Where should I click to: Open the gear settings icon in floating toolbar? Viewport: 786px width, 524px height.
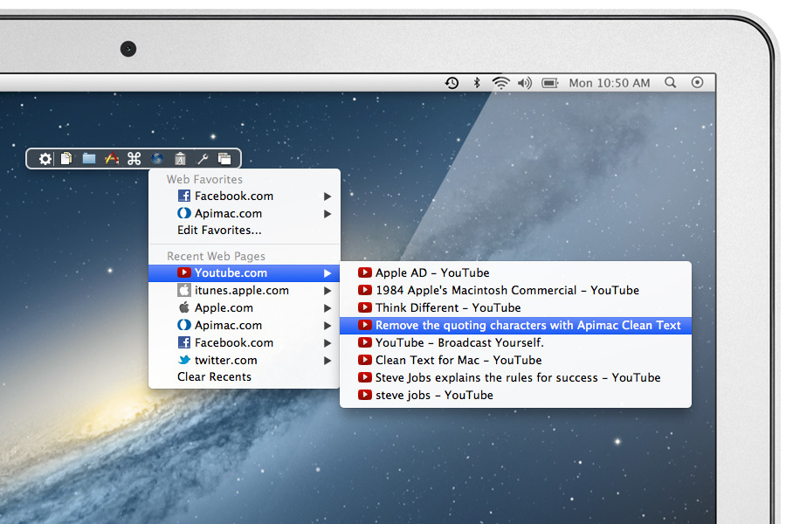(x=45, y=159)
